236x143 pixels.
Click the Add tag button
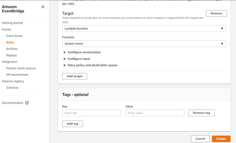[72, 124]
